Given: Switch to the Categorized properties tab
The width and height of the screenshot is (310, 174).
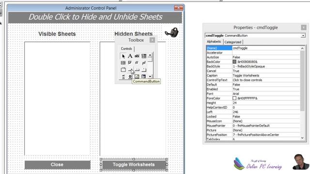Looking at the screenshot, I should pos(233,42).
